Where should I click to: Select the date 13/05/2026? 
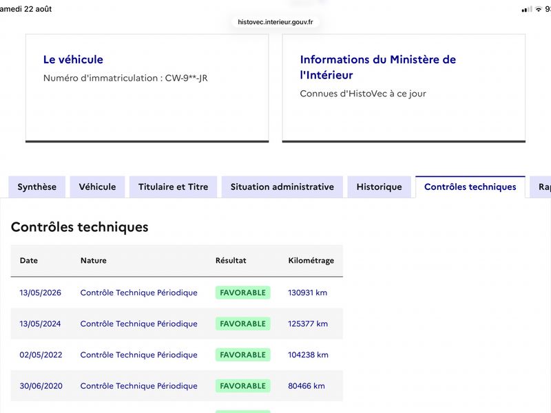[41, 293]
